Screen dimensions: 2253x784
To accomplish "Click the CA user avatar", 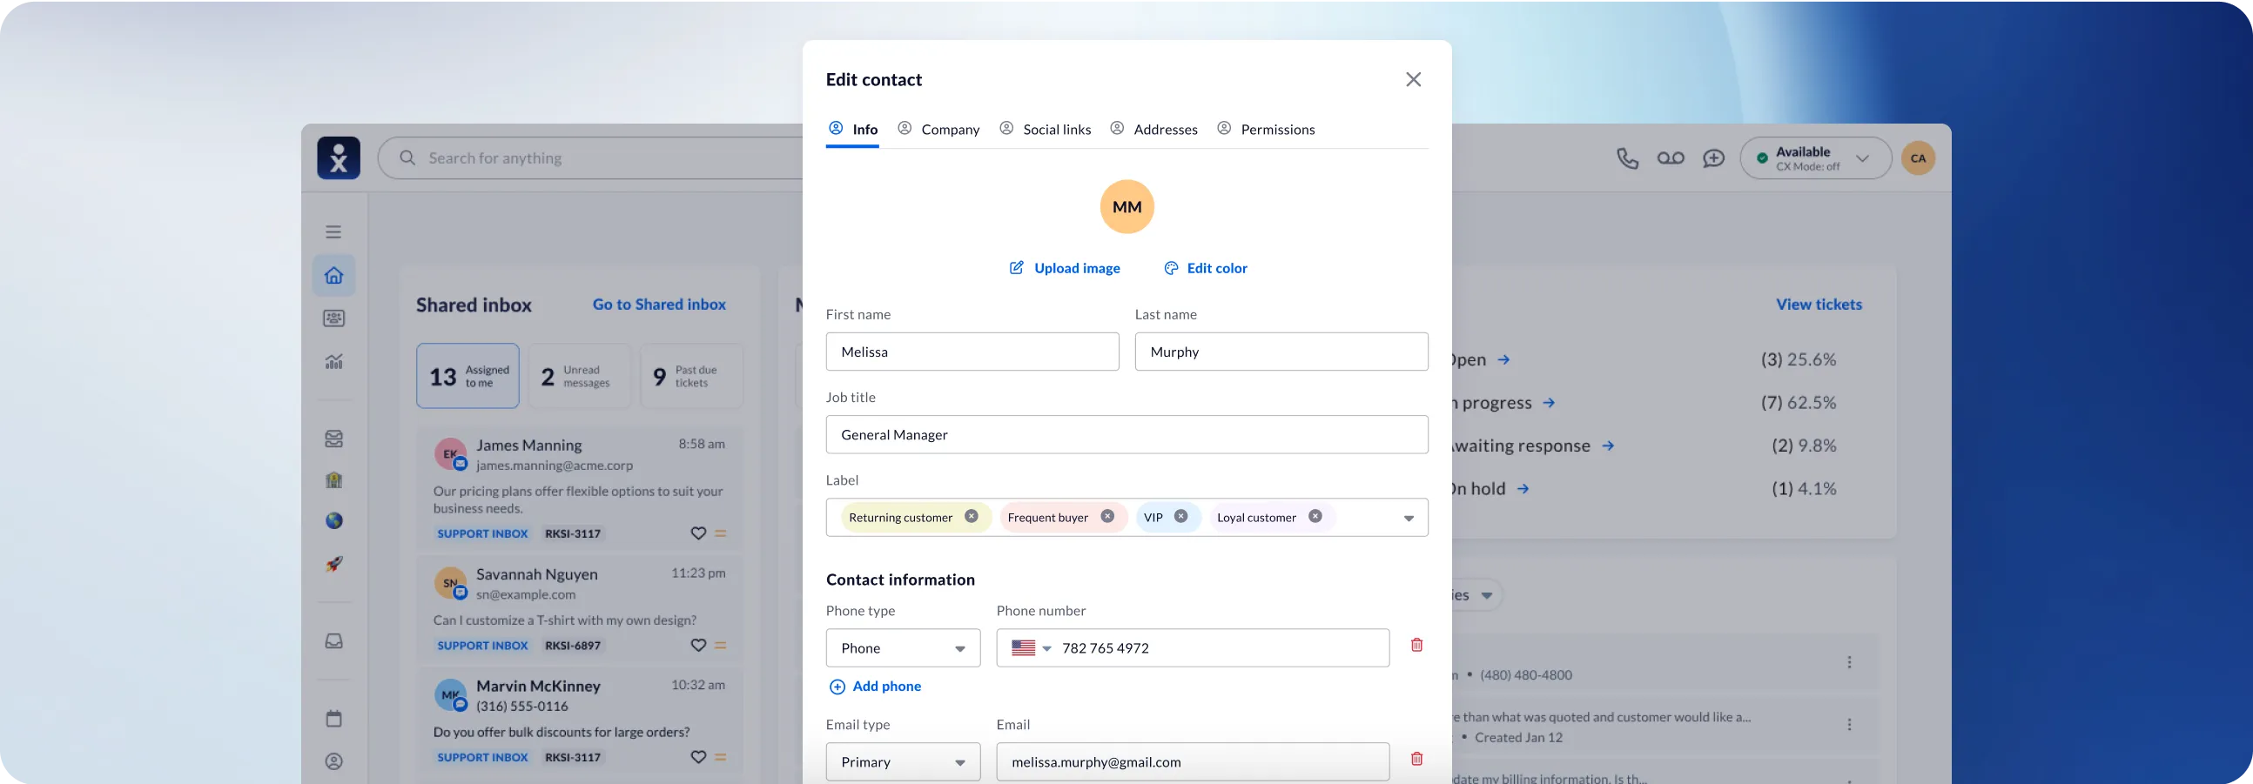I will tap(1918, 158).
